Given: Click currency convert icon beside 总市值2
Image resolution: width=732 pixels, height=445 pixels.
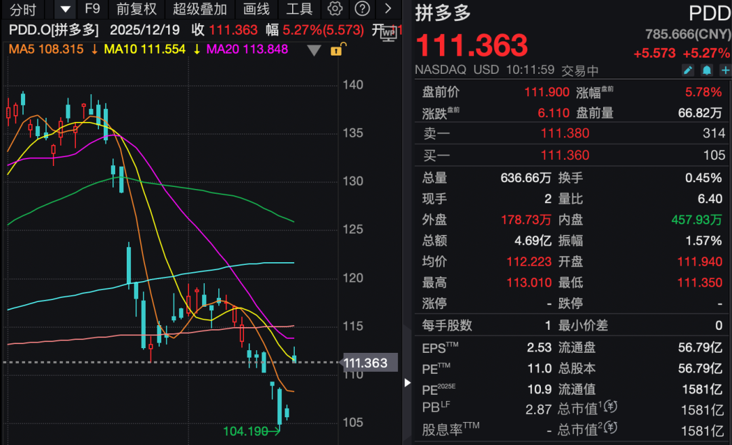Looking at the screenshot, I should click(x=611, y=429).
